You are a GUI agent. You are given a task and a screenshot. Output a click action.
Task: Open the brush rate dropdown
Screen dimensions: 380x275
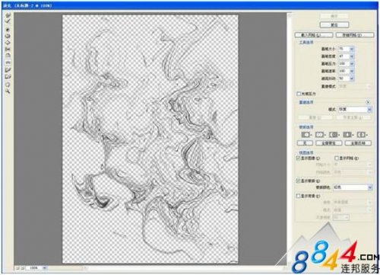pyautogui.click(x=352, y=71)
